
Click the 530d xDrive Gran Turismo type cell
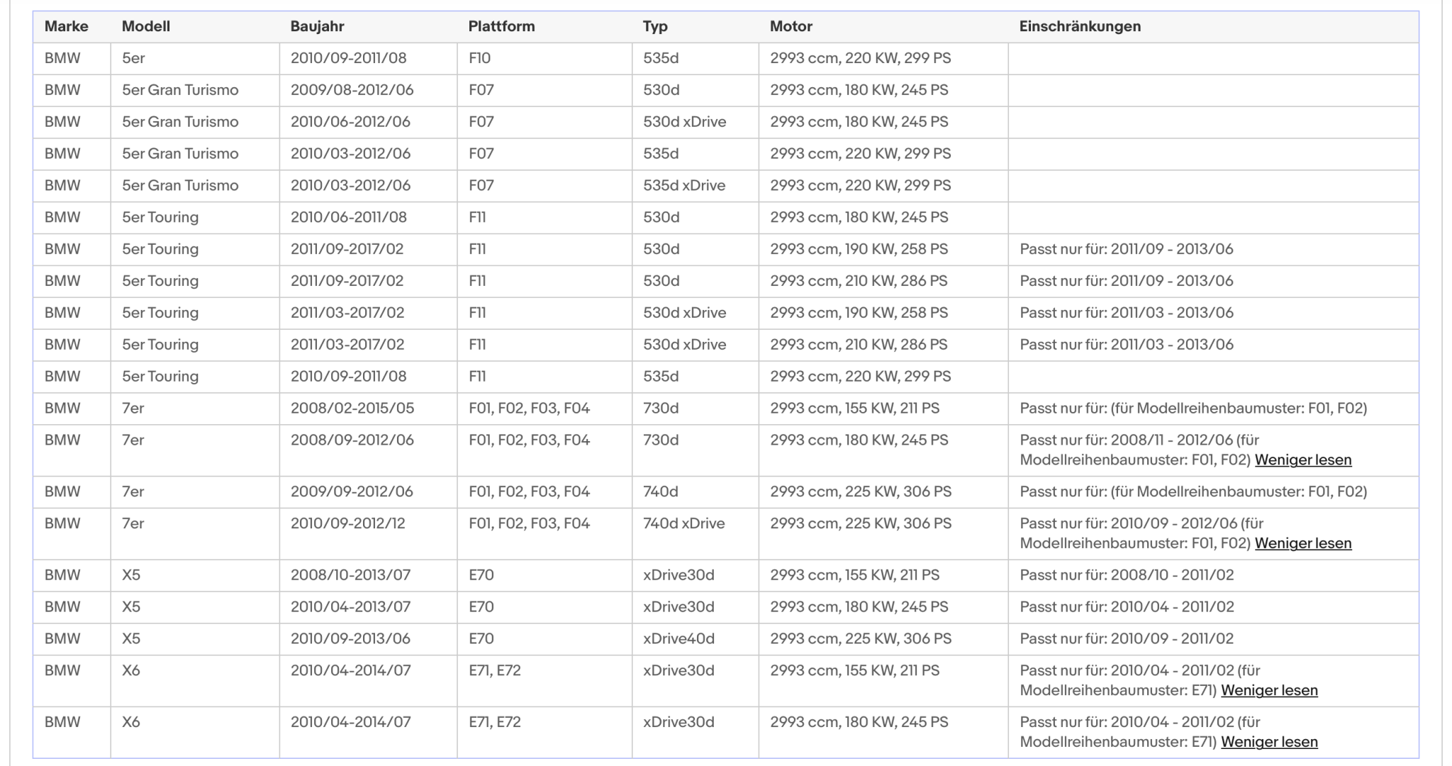[696, 122]
